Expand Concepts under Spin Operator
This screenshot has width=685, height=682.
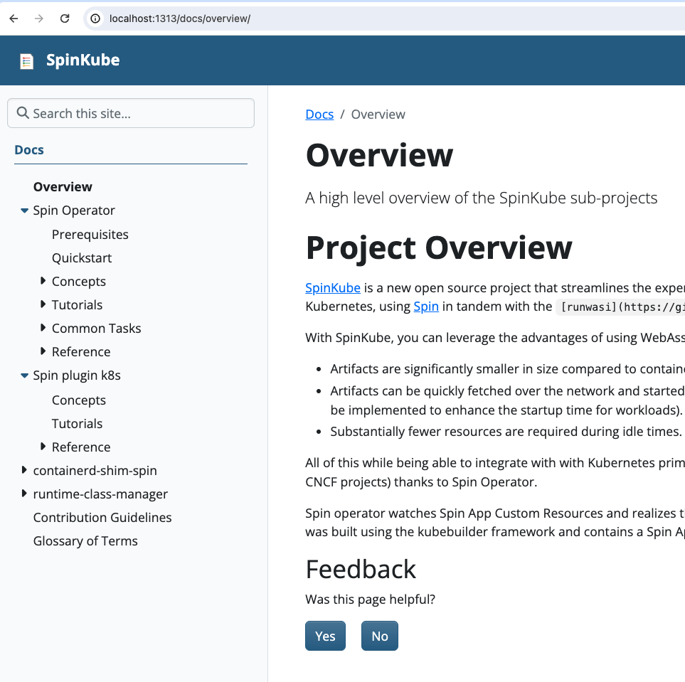[x=43, y=281]
